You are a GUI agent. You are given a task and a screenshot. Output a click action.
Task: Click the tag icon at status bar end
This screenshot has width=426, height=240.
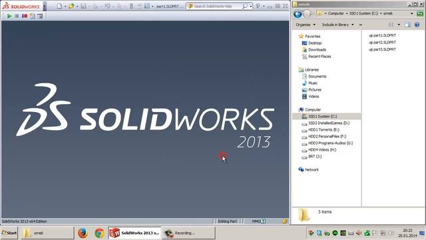(284, 221)
